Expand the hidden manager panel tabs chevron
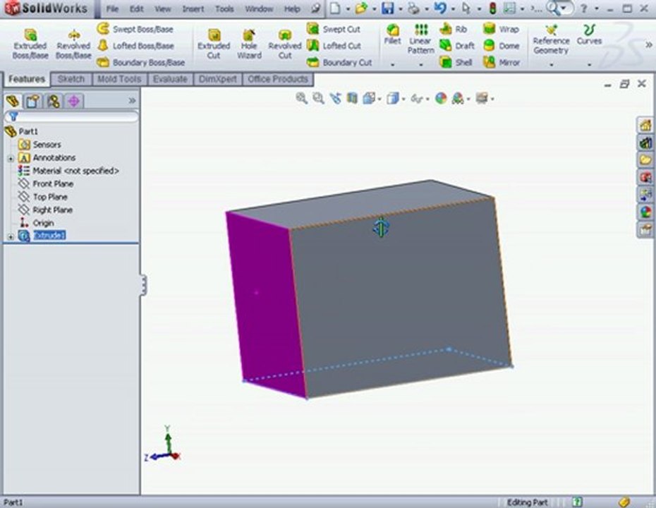 pos(132,101)
